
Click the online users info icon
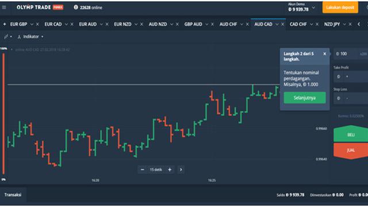[x=76, y=7]
